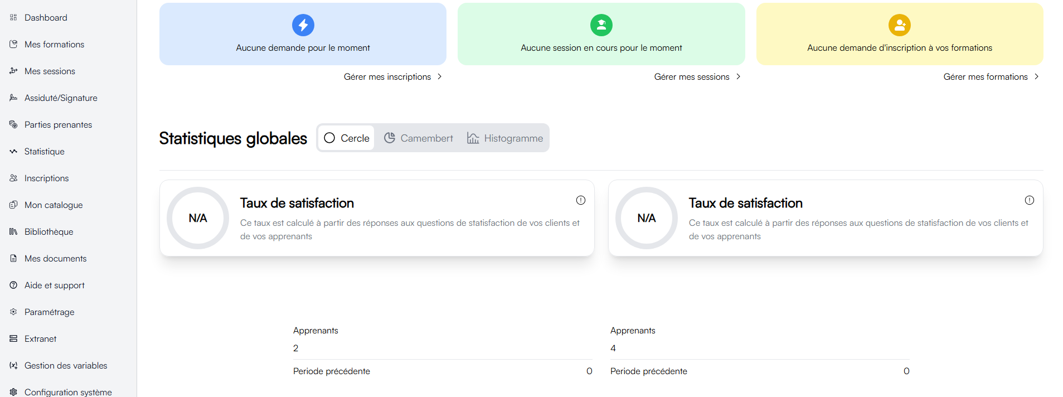
Task: Open Mes formations in the sidebar
Action: pyautogui.click(x=54, y=45)
